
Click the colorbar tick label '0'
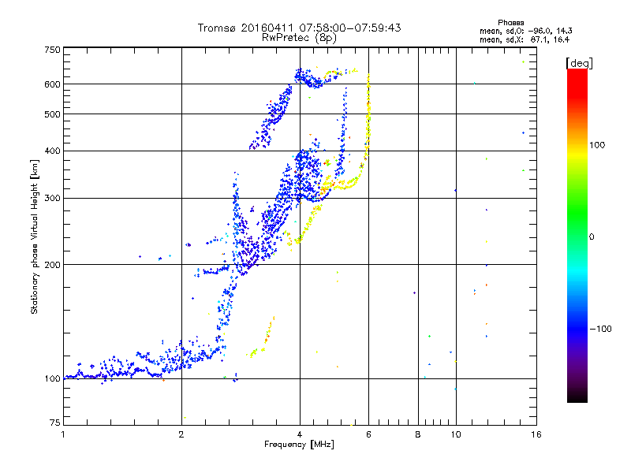(x=592, y=237)
